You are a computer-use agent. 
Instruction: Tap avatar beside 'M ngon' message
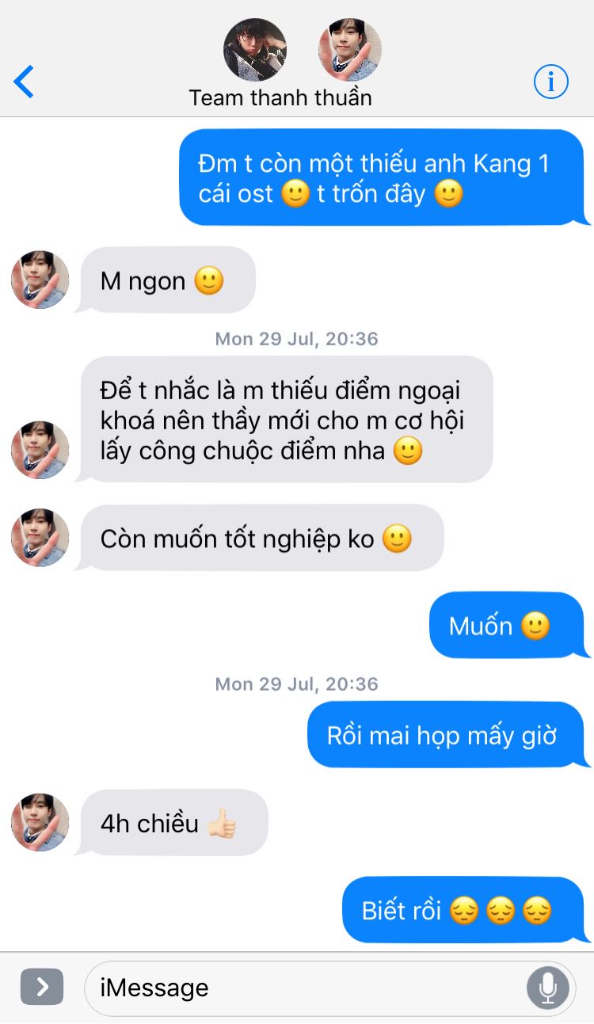point(40,280)
